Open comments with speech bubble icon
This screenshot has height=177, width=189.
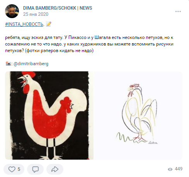tap(35, 169)
